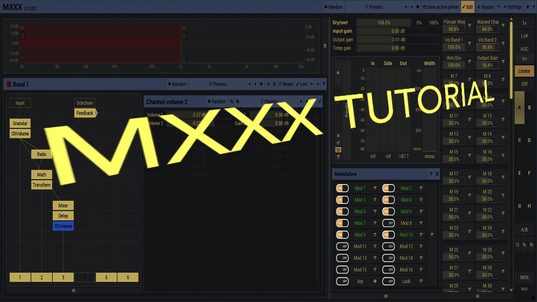Enable the Lock OFF switch
This screenshot has height=302, width=537.
(x=388, y=281)
